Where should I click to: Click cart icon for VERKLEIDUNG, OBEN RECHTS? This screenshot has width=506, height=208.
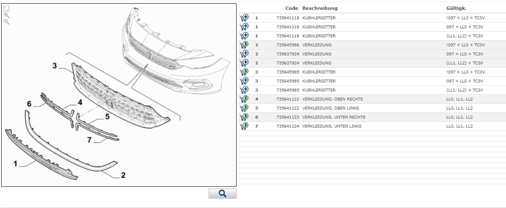coord(244,99)
